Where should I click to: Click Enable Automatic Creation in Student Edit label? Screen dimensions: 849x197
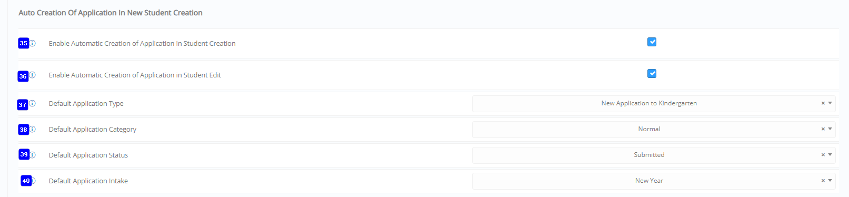pyautogui.click(x=135, y=75)
